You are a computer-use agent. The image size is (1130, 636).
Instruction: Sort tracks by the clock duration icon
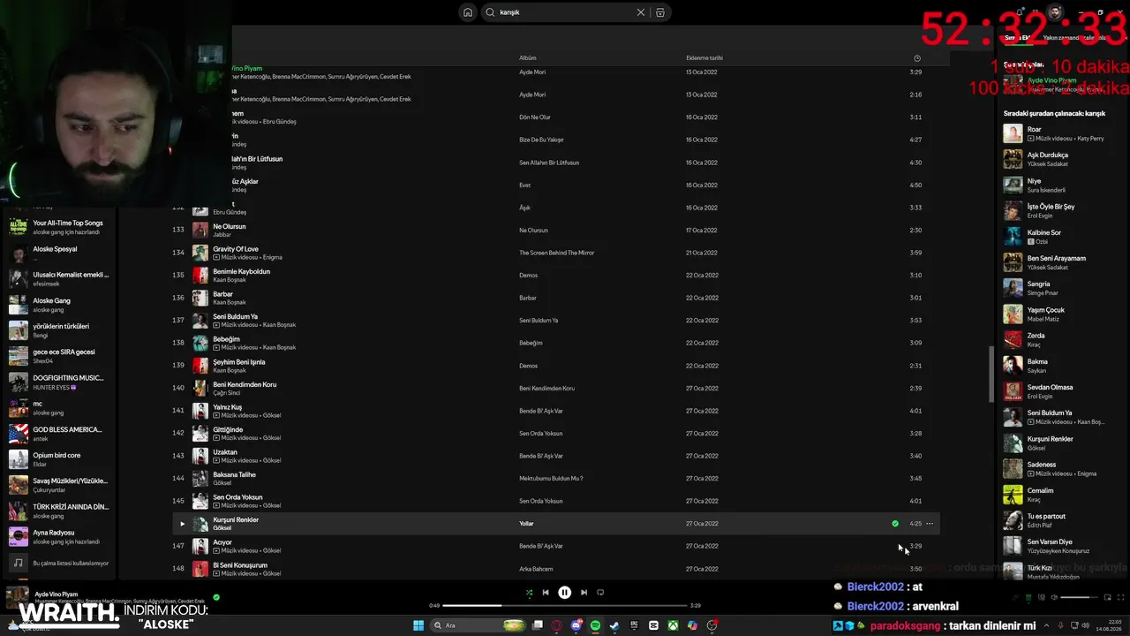pyautogui.click(x=917, y=58)
